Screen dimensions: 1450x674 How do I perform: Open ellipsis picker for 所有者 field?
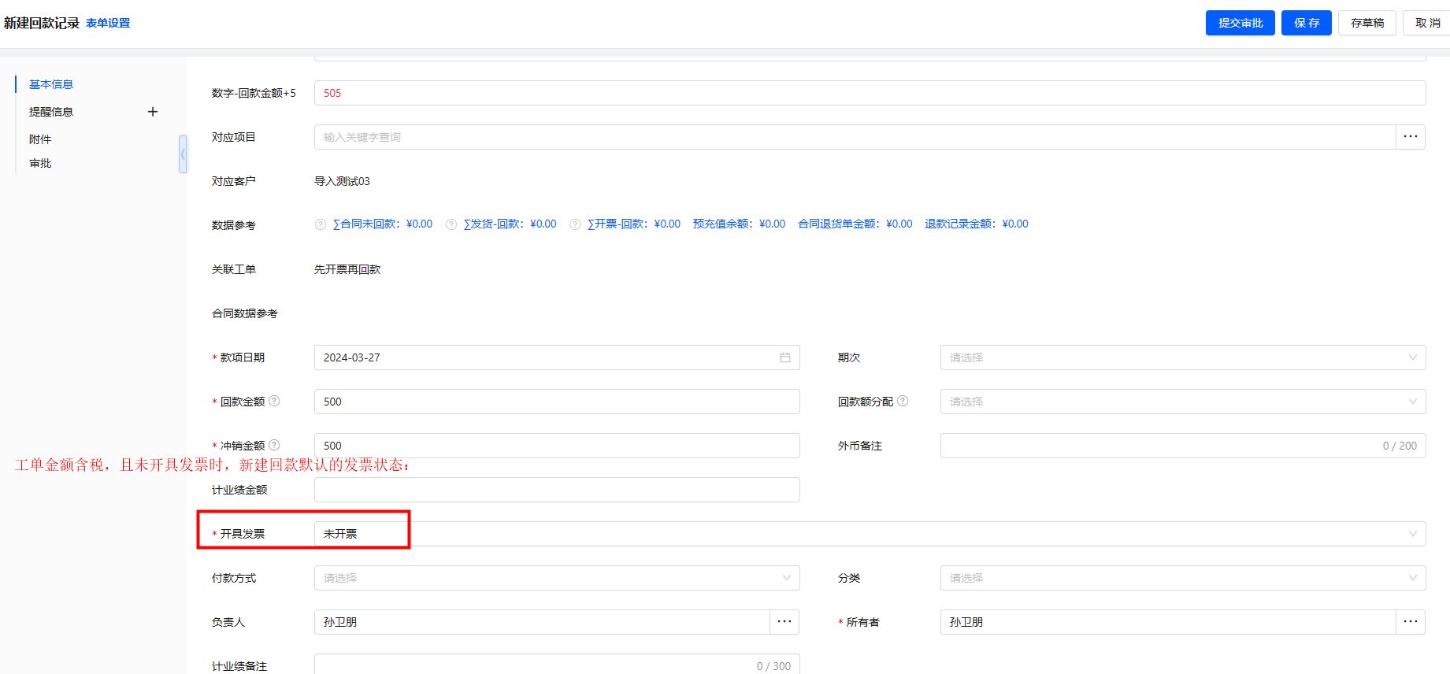(1411, 622)
